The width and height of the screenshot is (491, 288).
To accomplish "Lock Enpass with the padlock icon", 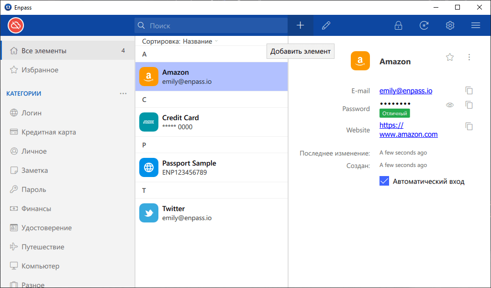I will pos(398,25).
